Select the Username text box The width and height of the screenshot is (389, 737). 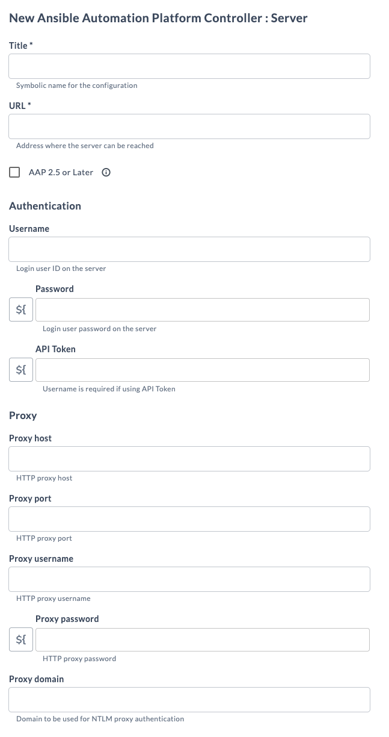(x=189, y=249)
